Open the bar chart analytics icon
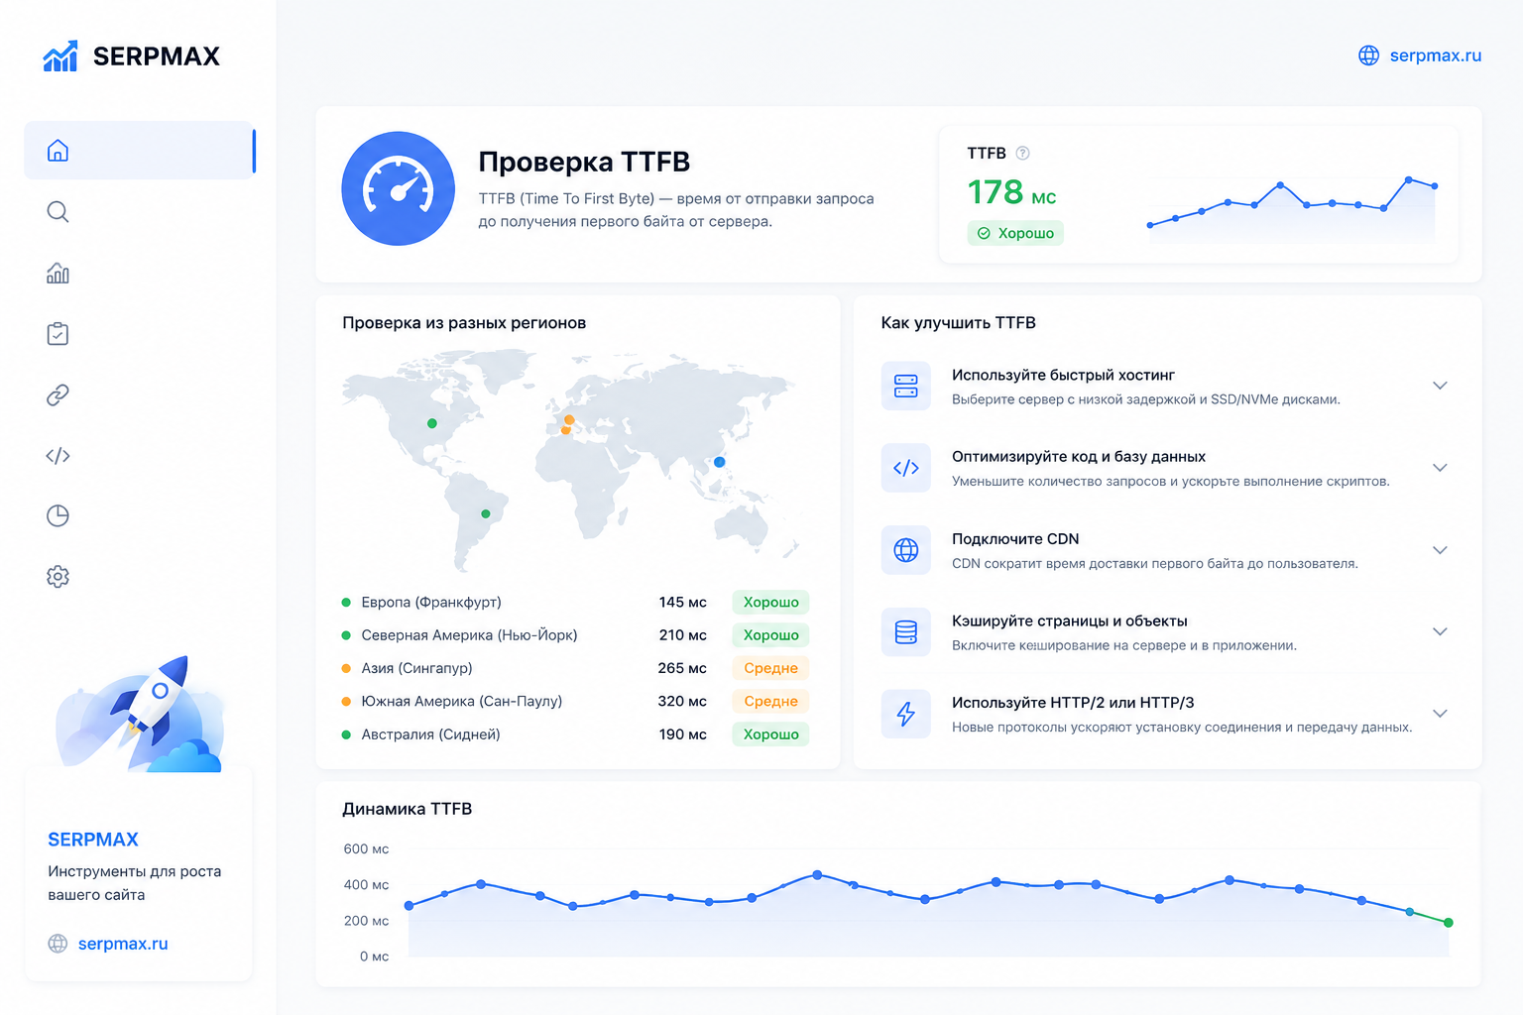The image size is (1523, 1015). pos(58,273)
